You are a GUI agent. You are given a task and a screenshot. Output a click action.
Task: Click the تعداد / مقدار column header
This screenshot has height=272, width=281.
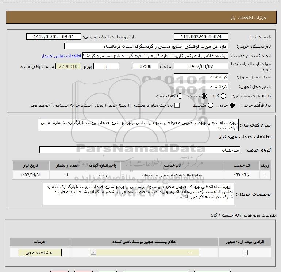coord(67,165)
